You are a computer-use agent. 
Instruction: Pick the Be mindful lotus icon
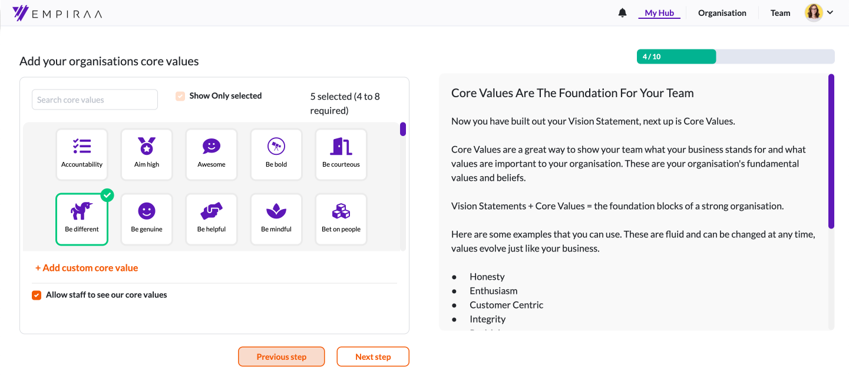276,212
